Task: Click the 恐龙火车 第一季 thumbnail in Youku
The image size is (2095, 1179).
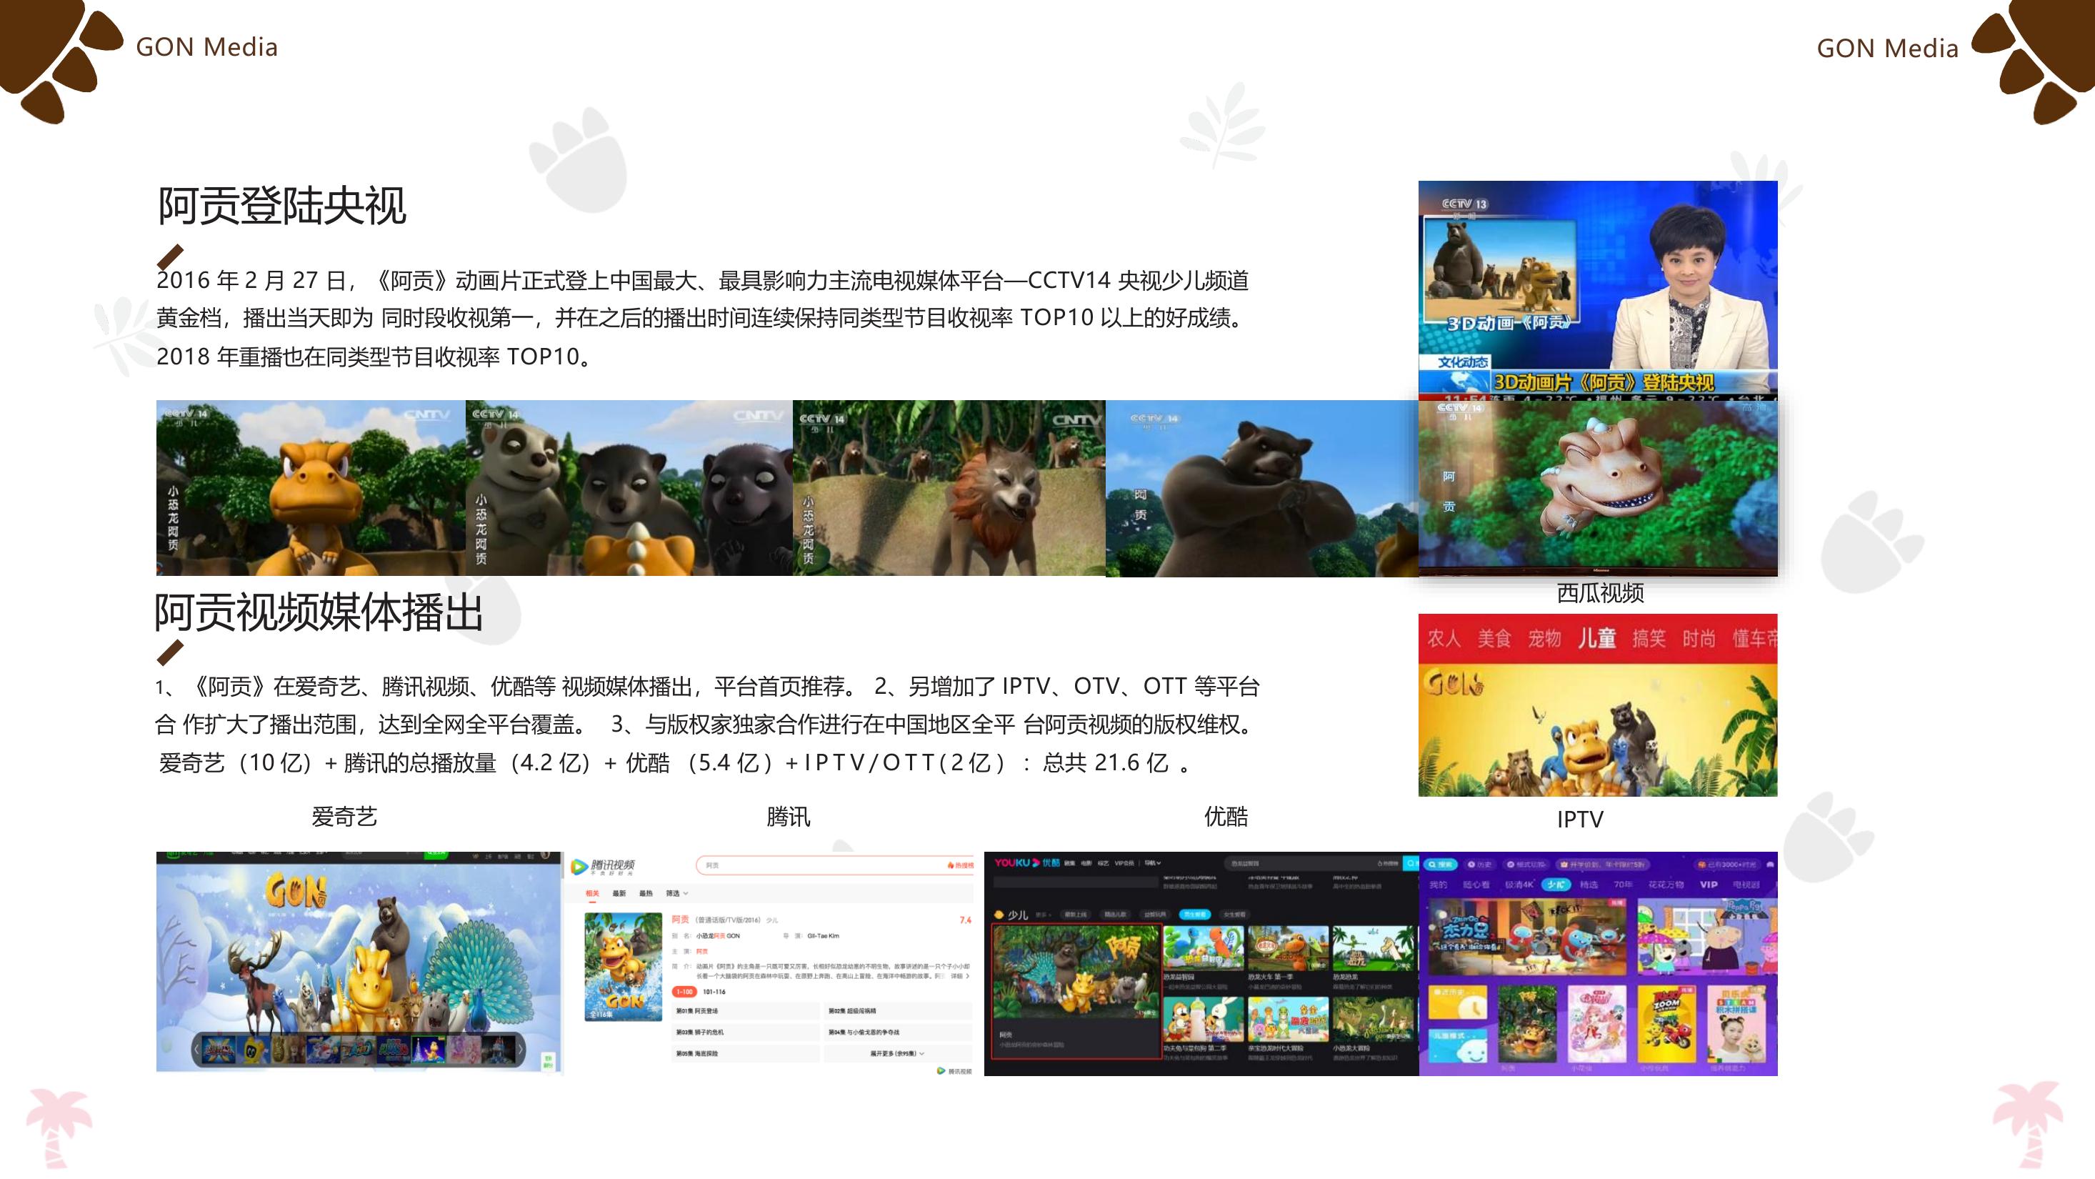Action: pyautogui.click(x=1289, y=949)
